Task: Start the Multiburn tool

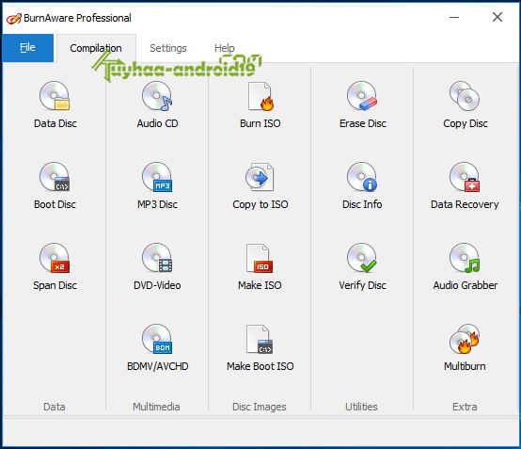Action: coord(465,348)
